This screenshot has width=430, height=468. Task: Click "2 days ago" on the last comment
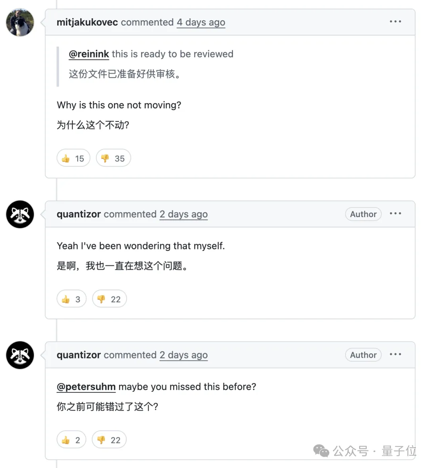pos(184,355)
